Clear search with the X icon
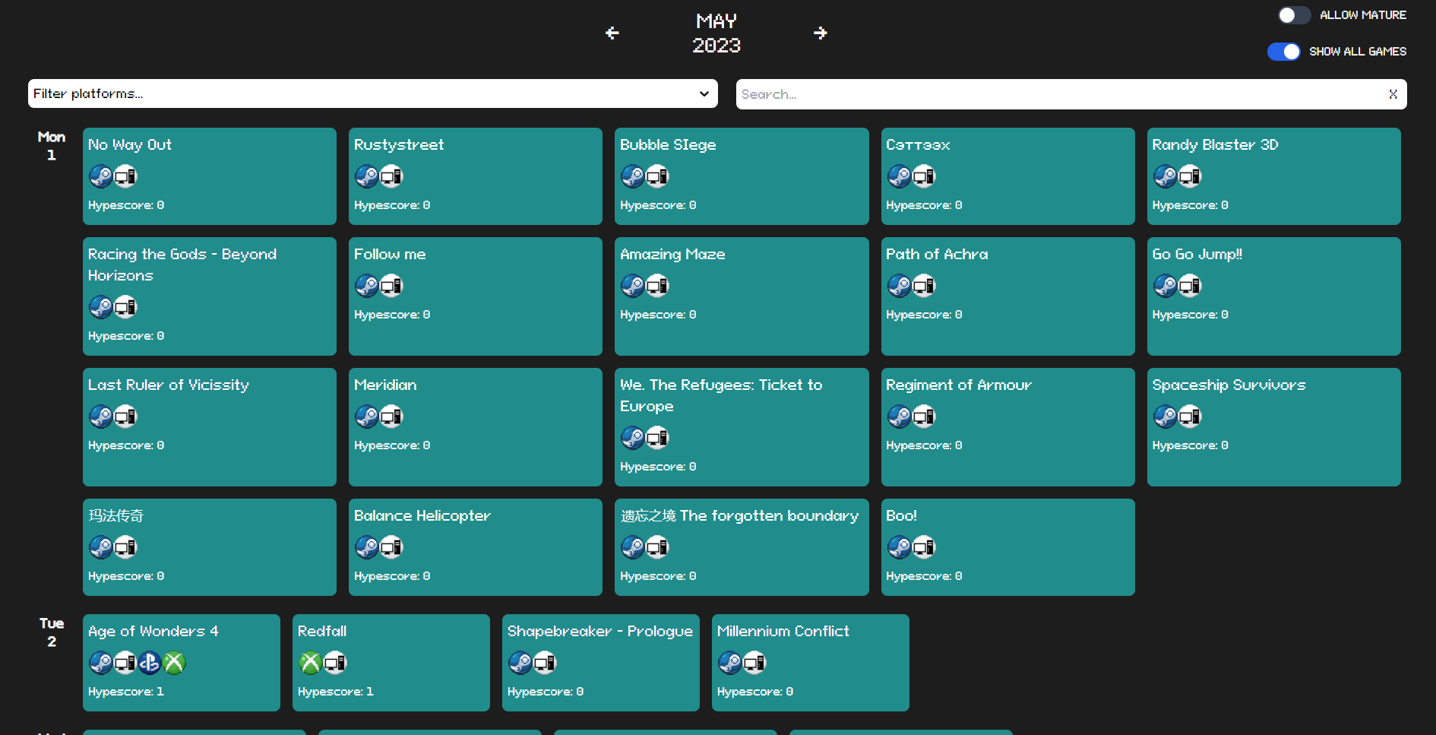Screen dimensions: 1436x735 click(x=1393, y=94)
